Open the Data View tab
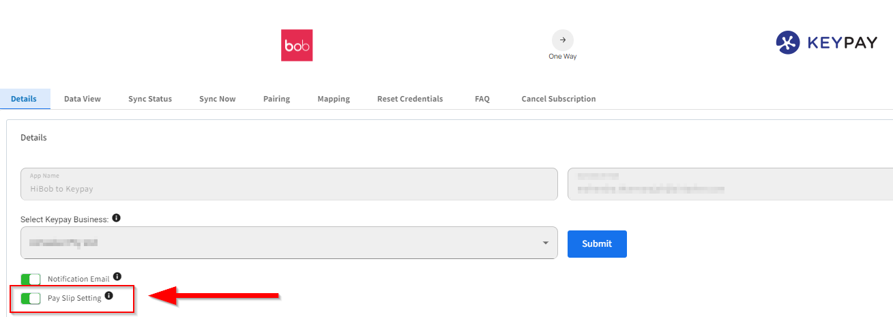The height and width of the screenshot is (317, 893). (x=83, y=99)
